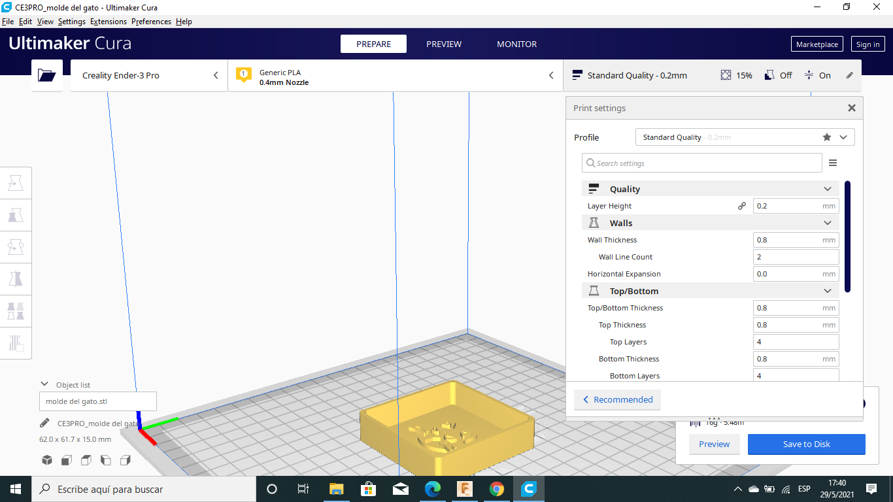The width and height of the screenshot is (893, 502).
Task: Switch to the MONITOR stage
Action: pos(516,44)
